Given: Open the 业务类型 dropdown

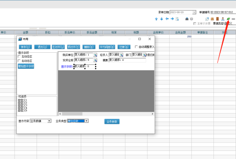Looking at the screenshot, I should click(86, 121).
